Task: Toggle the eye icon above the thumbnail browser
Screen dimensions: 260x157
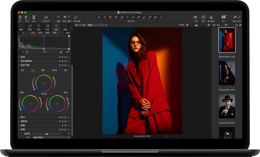Action: point(214,25)
